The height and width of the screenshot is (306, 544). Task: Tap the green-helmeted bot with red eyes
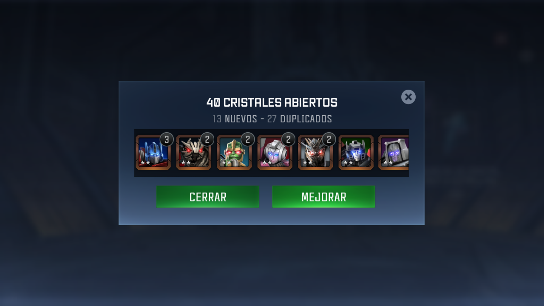pyautogui.click(x=234, y=152)
